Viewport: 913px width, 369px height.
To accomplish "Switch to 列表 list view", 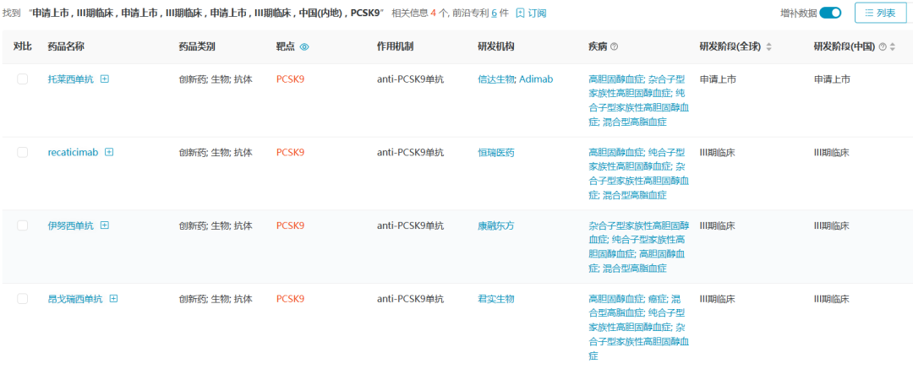I will tap(878, 13).
